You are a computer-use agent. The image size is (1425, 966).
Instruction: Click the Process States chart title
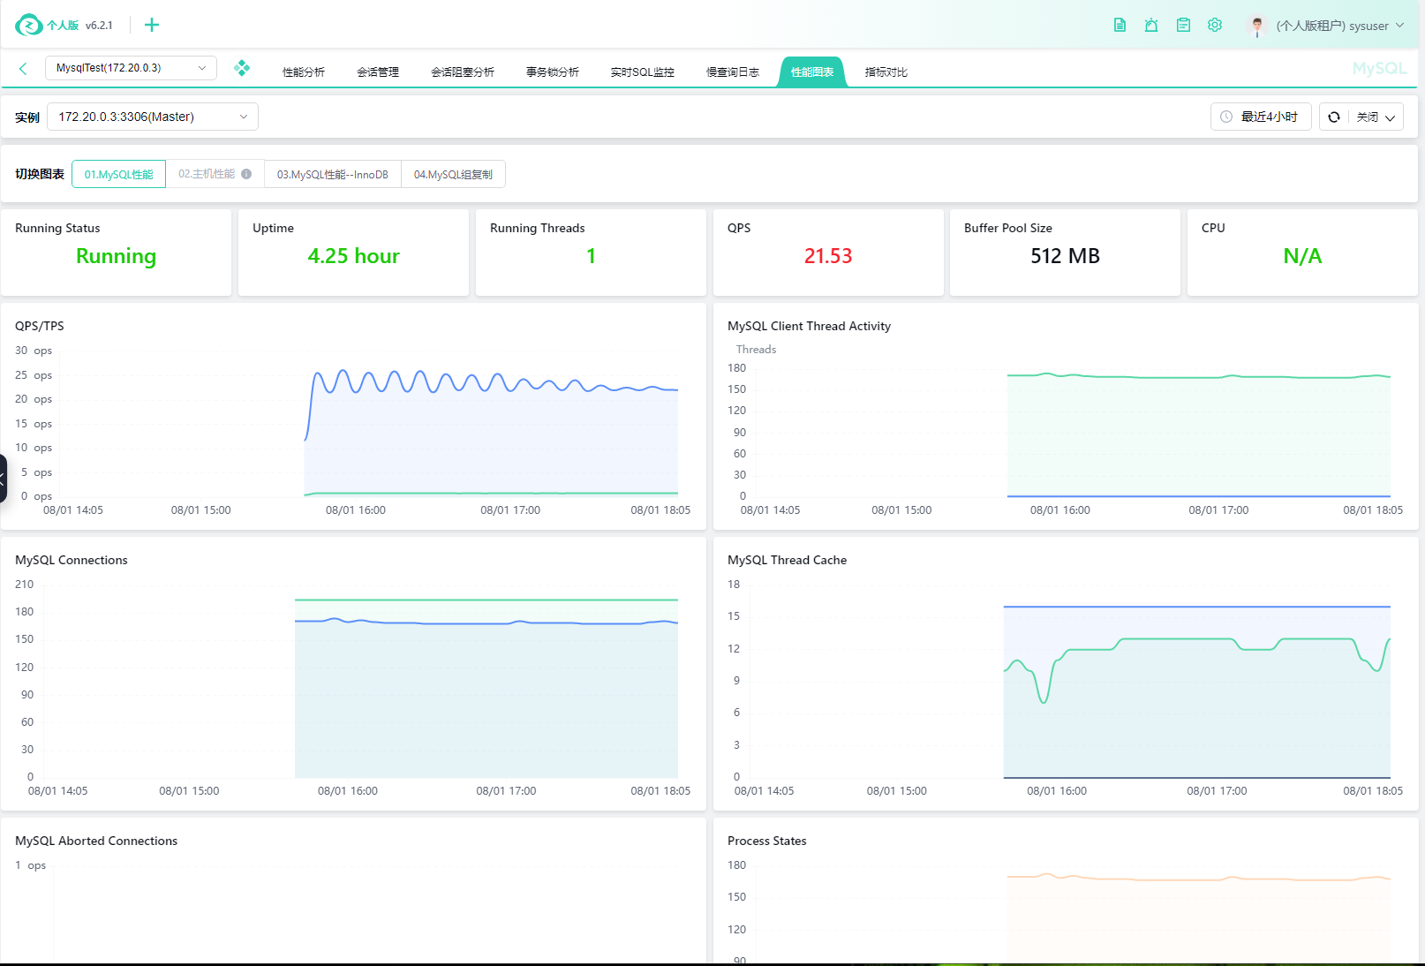(x=767, y=841)
